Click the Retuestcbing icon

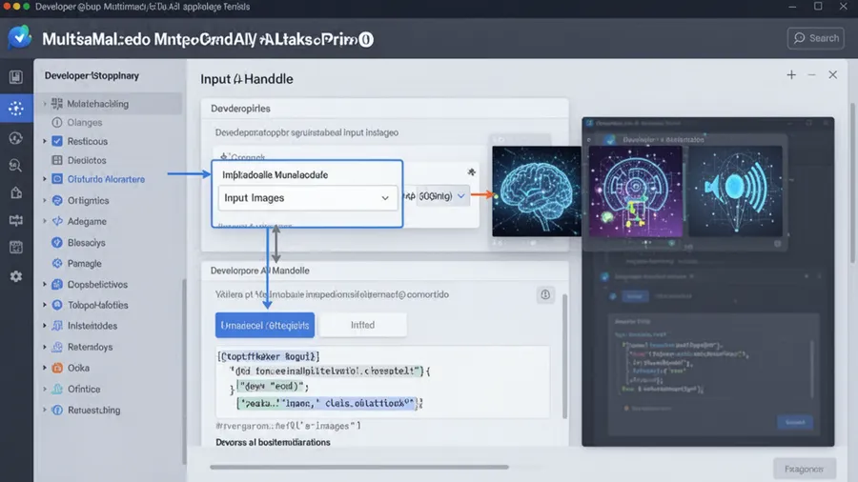57,410
